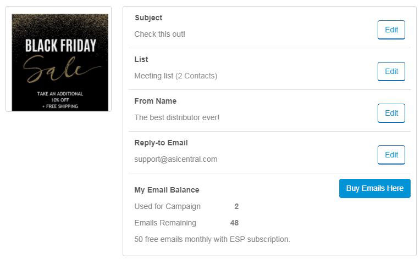Click the 'Meeting list (2 Contacts)' text

176,76
